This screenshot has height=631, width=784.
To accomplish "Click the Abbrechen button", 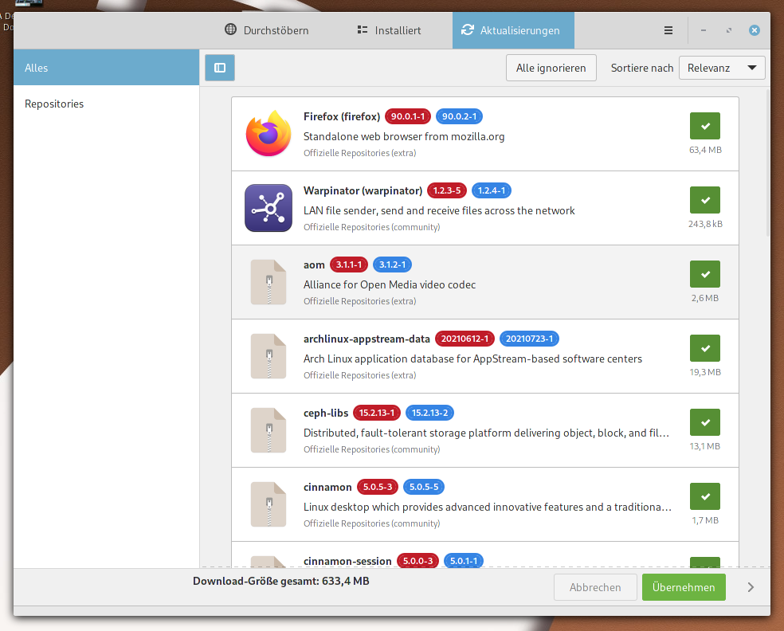I will click(x=595, y=587).
